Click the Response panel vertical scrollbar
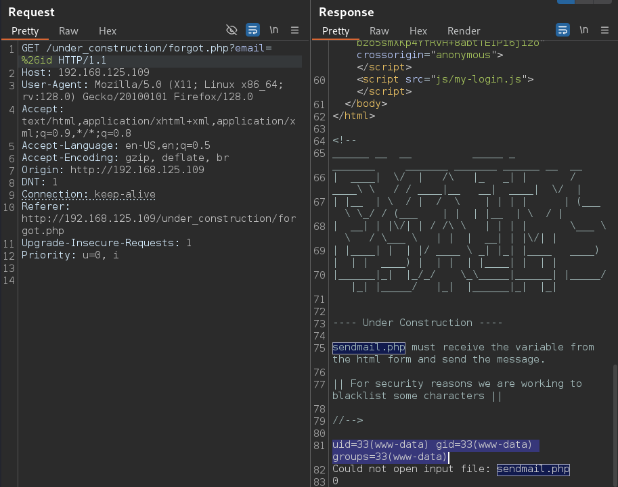 (615, 425)
